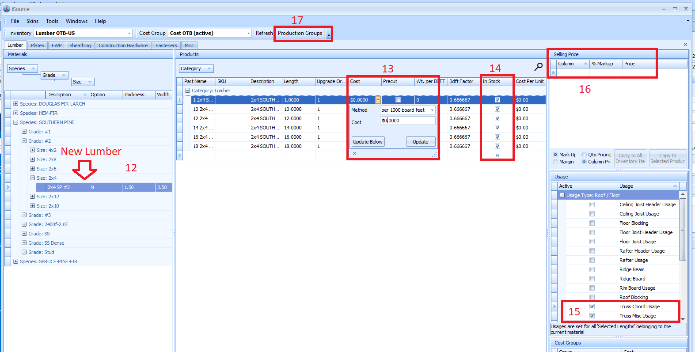Close the inventory panel with the X icon

click(685, 45)
